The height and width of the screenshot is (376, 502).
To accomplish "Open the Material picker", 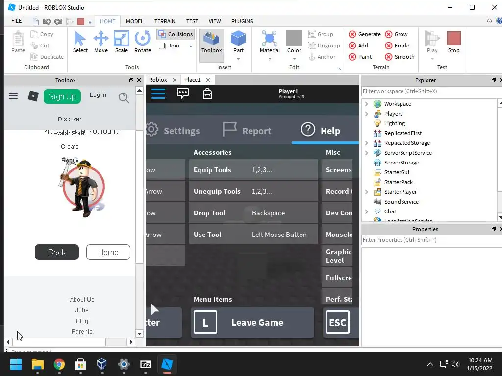I will click(x=270, y=42).
